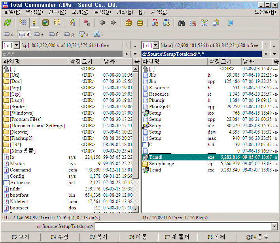Screen dimensions: 280x243
Task: Click in the command line input field
Action: point(183,226)
